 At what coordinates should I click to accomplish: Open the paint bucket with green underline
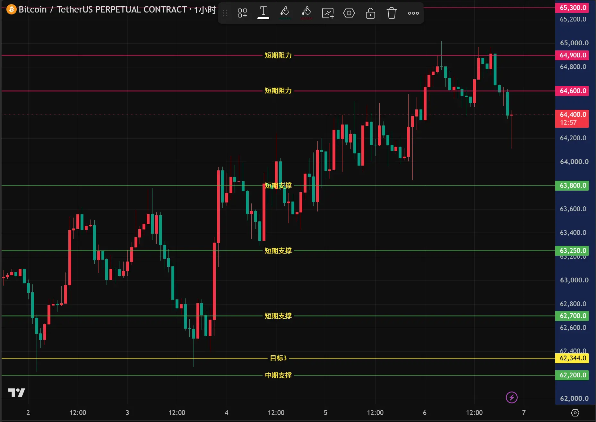285,13
